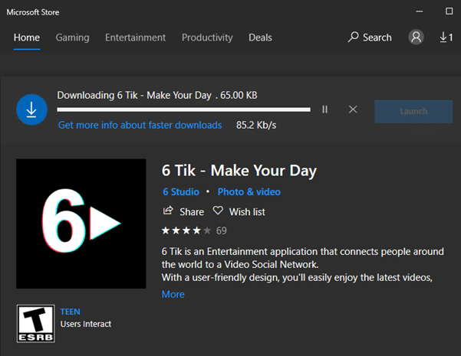Screen dimensions: 461x356
Task: Click the ESRB T rating badge
Action: [35, 324]
